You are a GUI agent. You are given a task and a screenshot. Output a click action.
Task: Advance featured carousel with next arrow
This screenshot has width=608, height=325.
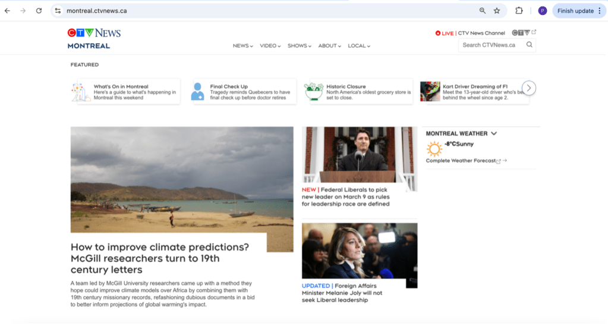529,88
